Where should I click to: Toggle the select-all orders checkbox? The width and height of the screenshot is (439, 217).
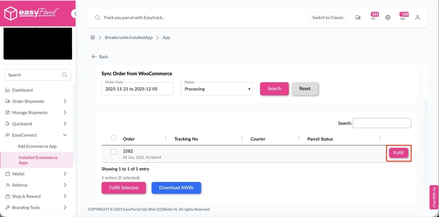coord(114,138)
